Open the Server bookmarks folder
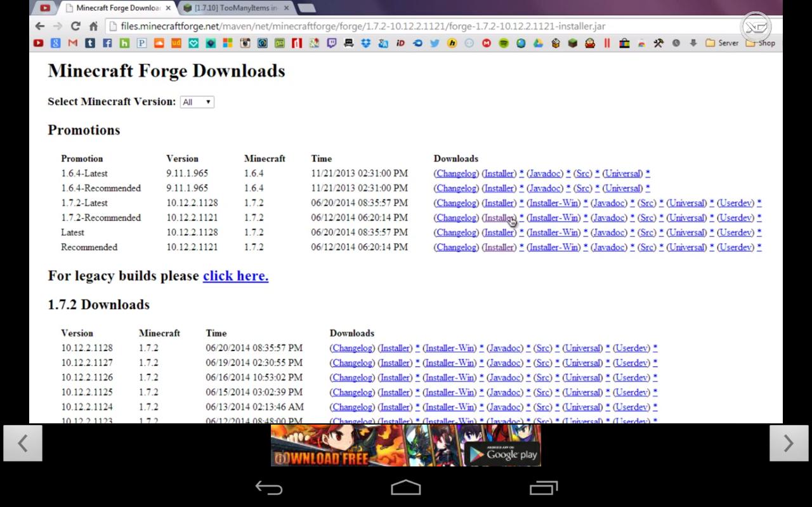The image size is (812, 507). tap(722, 43)
